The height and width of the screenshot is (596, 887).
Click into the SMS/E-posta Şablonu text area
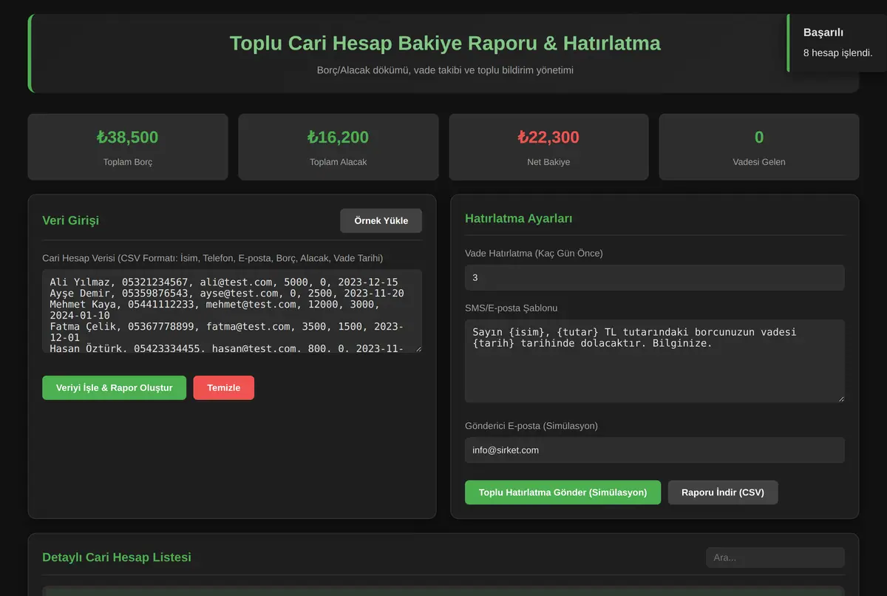654,361
